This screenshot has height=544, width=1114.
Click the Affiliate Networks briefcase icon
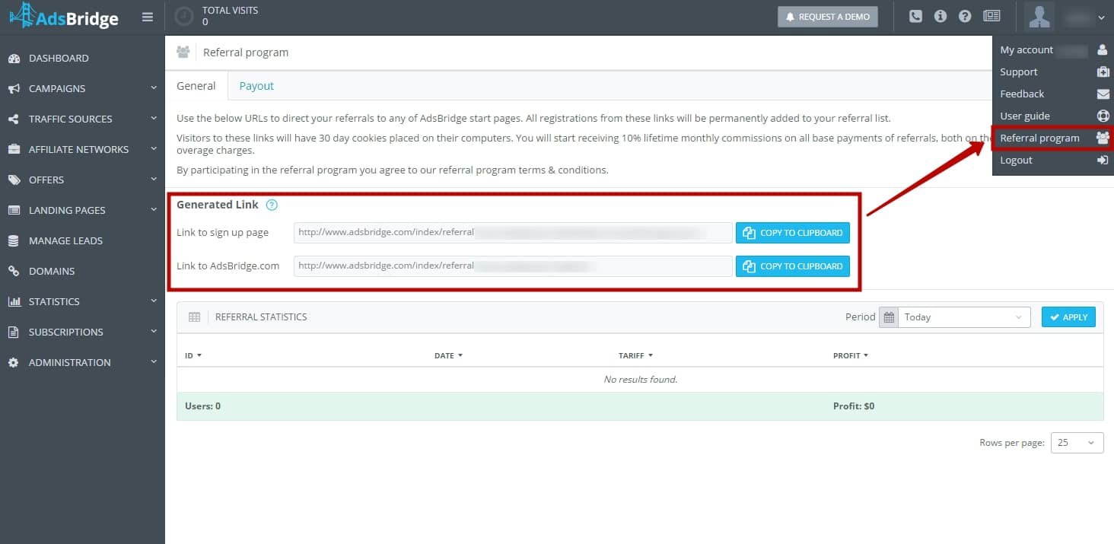coord(14,149)
